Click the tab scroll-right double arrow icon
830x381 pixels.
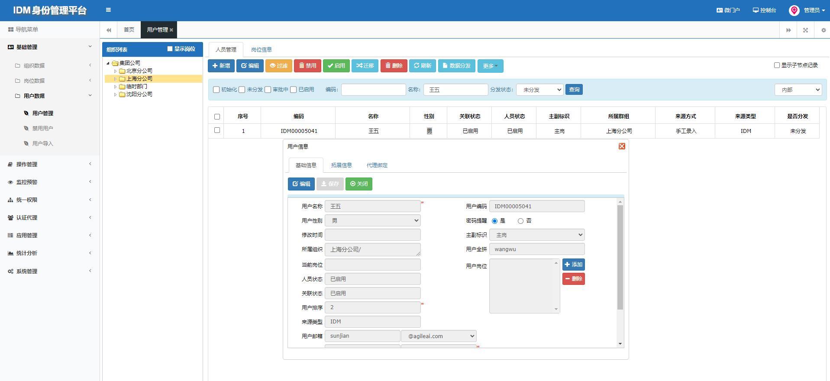(788, 30)
